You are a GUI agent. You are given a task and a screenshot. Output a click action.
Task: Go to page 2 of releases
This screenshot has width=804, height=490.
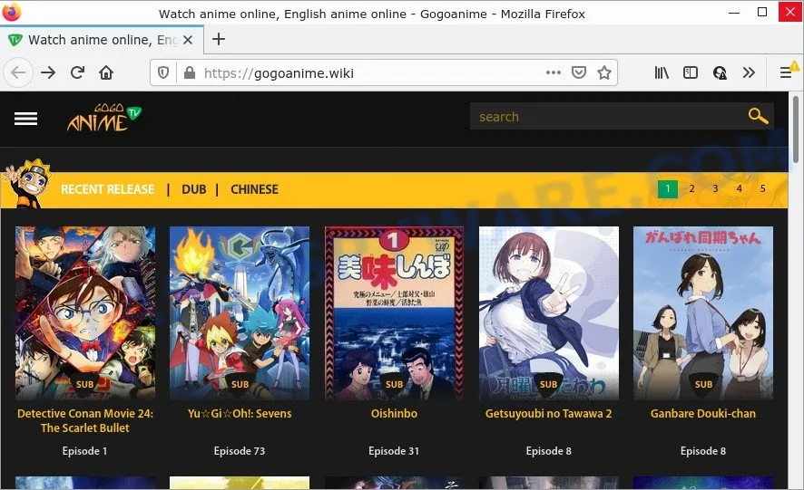click(691, 189)
